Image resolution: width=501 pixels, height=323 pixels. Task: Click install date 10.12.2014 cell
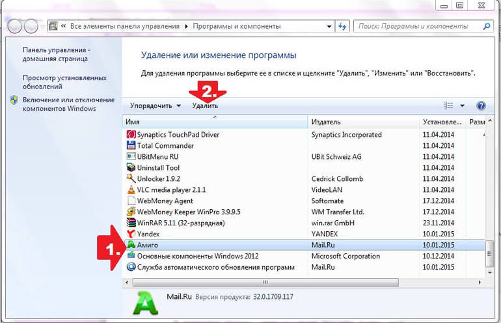click(x=439, y=256)
